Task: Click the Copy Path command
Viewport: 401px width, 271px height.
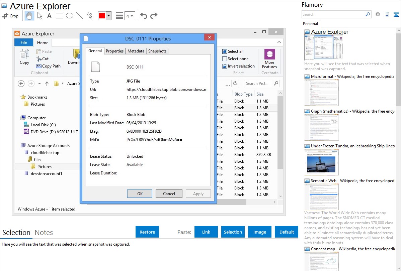Action: (48, 66)
